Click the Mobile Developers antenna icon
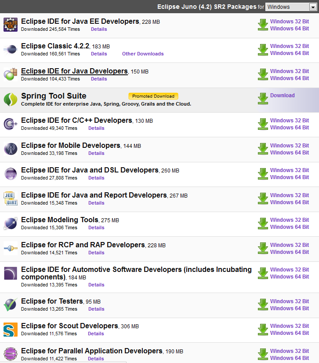Image resolution: width=319 pixels, height=363 pixels. point(11,149)
